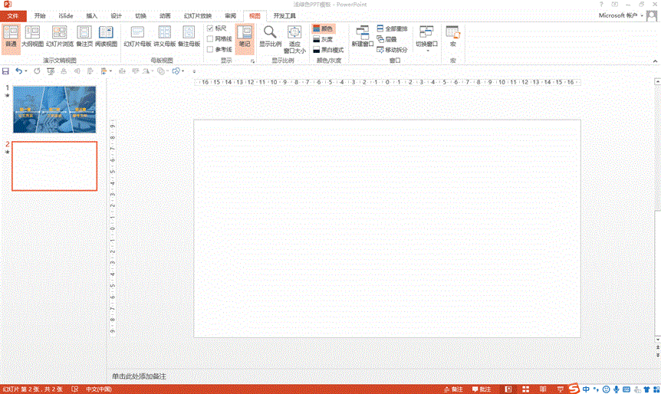Click Fit to Window (适应窗口大小)
Viewport: 661px width, 394px height.
294,38
